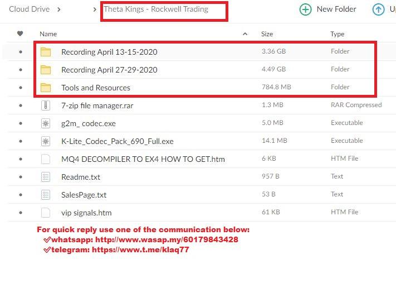This screenshot has height=288, width=396.
Task: Go to Cloud Drive breadcrumb
Action: pos(29,9)
